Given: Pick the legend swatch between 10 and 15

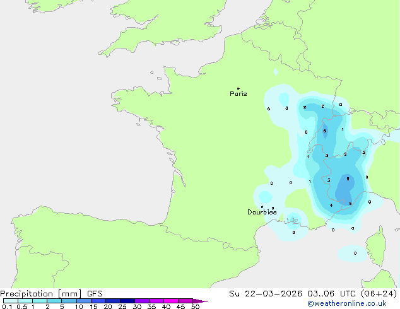Looking at the screenshot, I should (x=84, y=301).
